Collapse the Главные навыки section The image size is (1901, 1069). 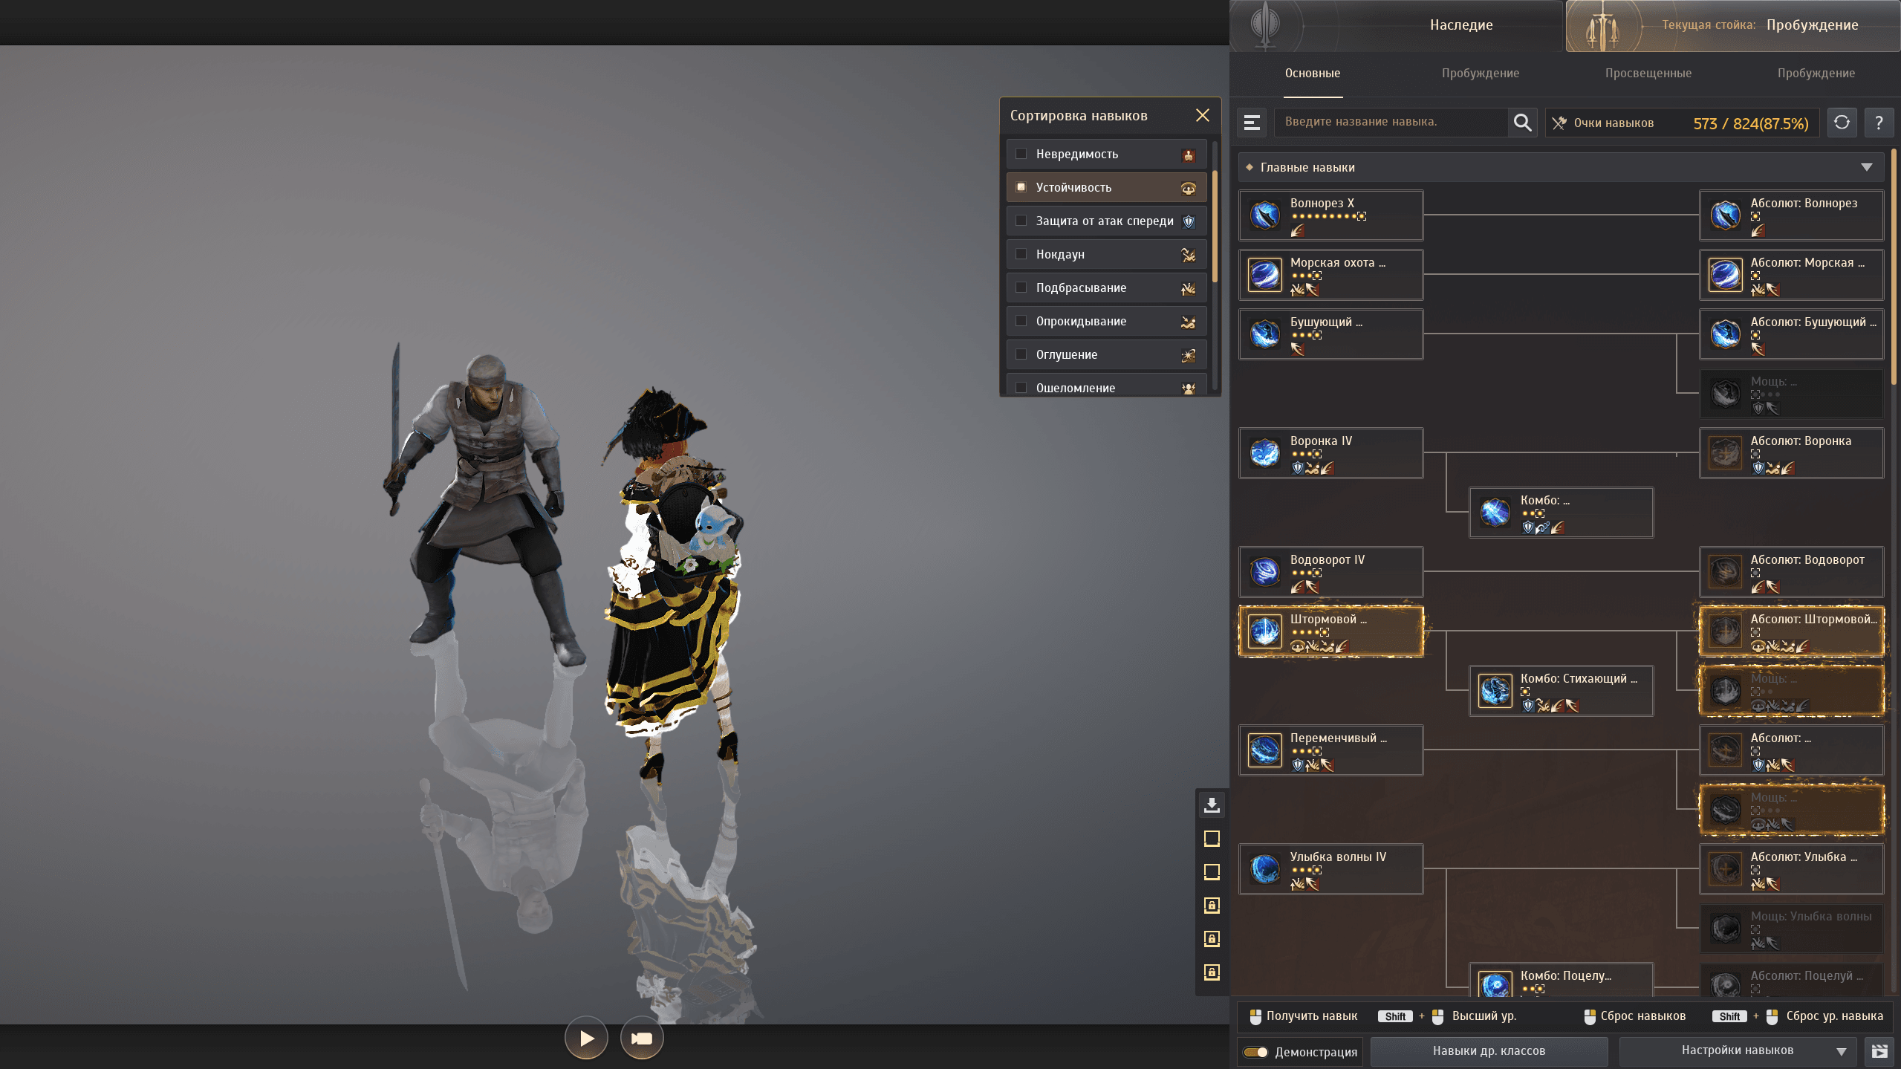(1866, 167)
